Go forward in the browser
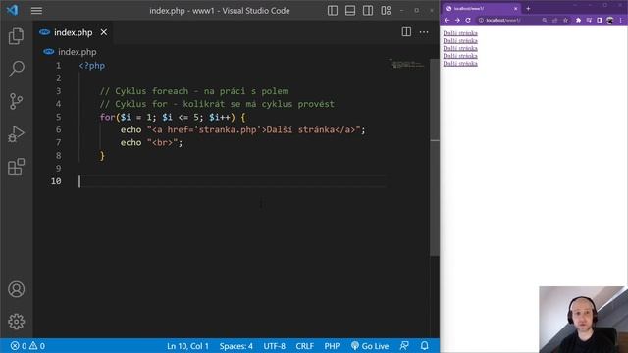628x353 pixels. click(457, 20)
